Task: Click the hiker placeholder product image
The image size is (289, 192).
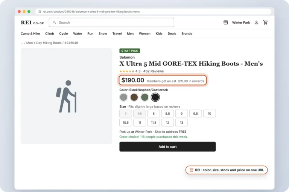Action: tap(66, 96)
